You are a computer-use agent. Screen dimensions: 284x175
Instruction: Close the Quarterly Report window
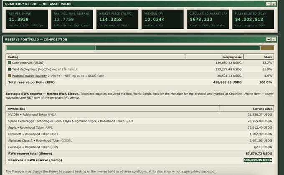click(274, 4)
